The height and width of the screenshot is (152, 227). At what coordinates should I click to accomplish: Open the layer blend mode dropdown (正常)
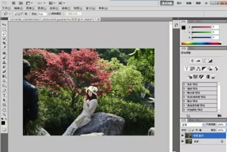192,125
